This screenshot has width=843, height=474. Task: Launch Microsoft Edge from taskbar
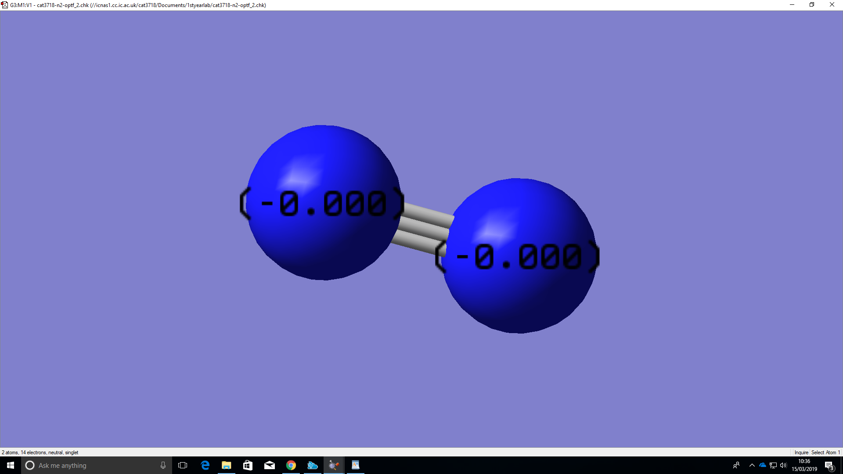point(205,465)
